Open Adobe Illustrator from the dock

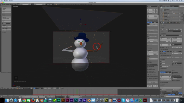pyautogui.click(x=63, y=100)
